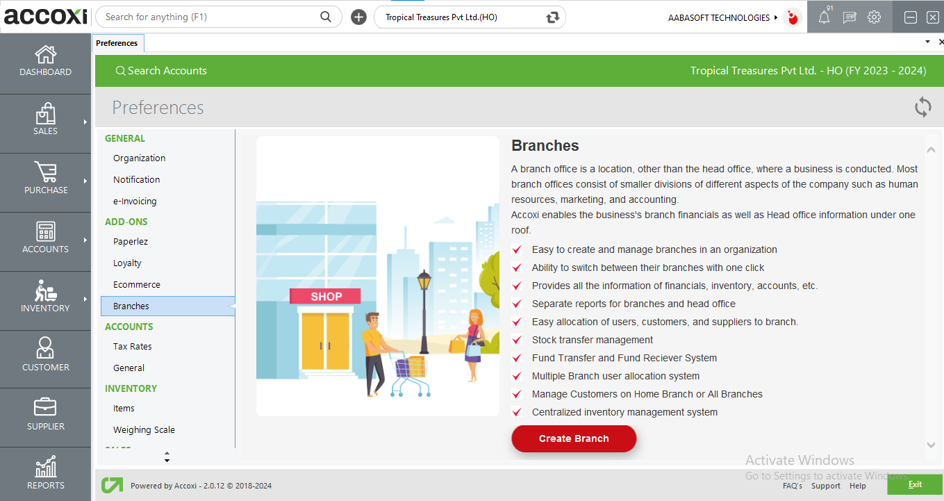Open the Dashboard from the sidebar

pos(45,61)
